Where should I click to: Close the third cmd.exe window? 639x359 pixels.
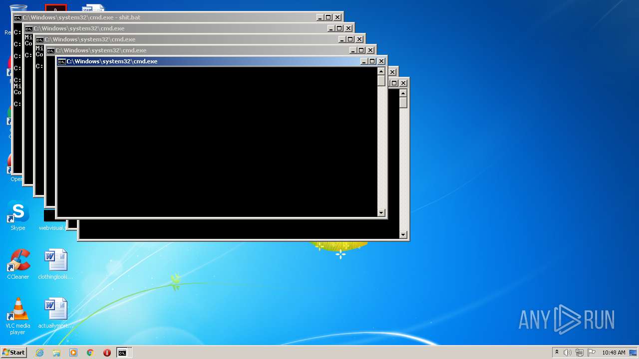click(x=359, y=39)
